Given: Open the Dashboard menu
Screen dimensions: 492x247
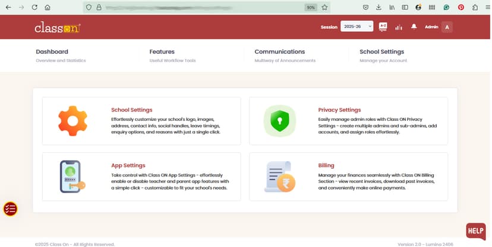Looking at the screenshot, I should click(52, 52).
